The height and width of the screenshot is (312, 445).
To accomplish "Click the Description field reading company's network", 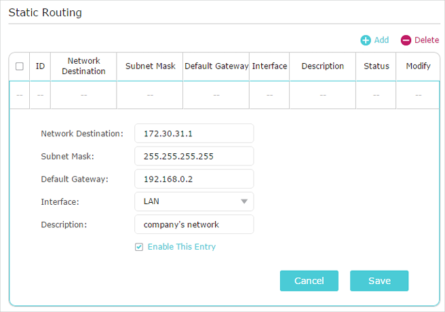I will pyautogui.click(x=194, y=224).
